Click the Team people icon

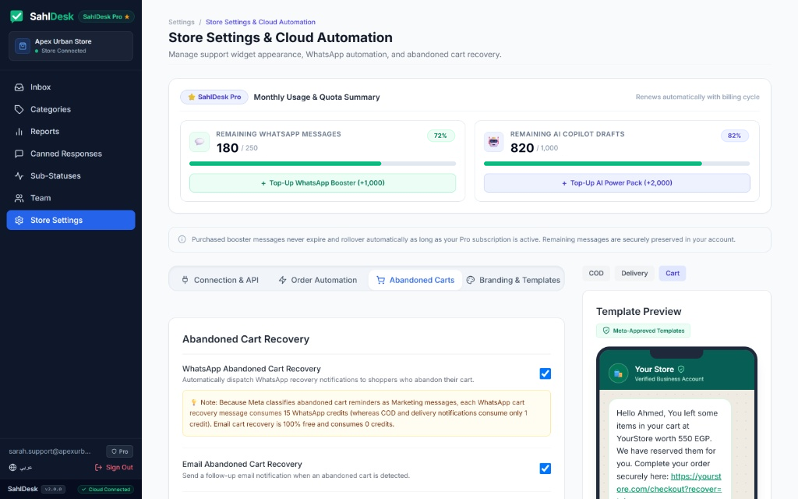pos(19,198)
